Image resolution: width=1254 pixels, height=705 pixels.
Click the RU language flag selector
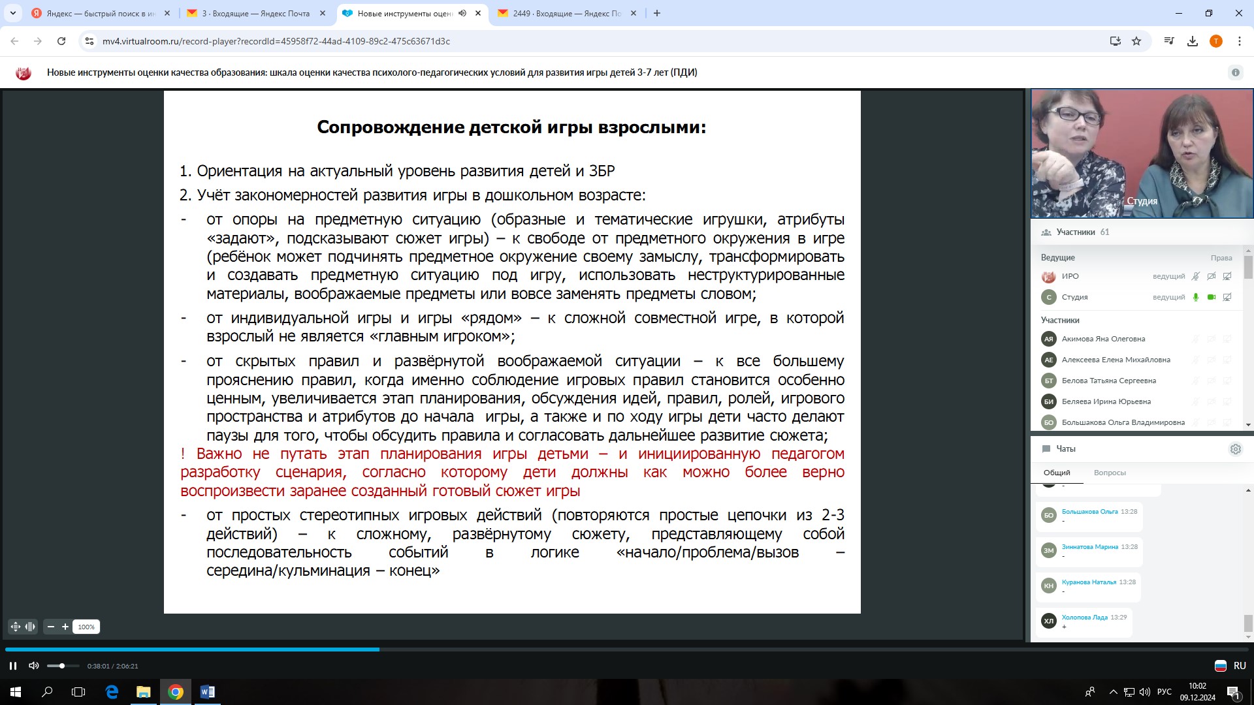pyautogui.click(x=1230, y=666)
